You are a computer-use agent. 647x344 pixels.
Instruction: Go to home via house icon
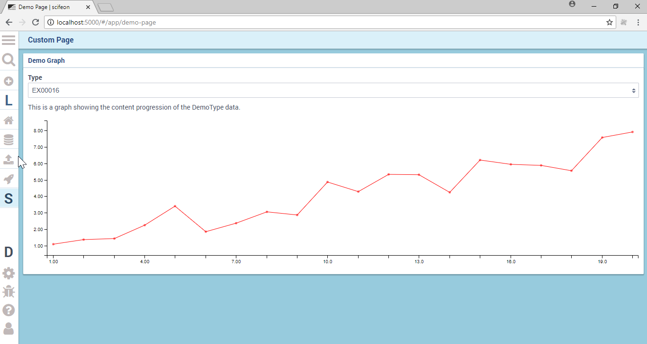pos(9,120)
